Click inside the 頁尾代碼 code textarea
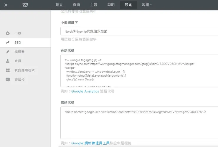This screenshot has width=218, height=147. point(139,71)
